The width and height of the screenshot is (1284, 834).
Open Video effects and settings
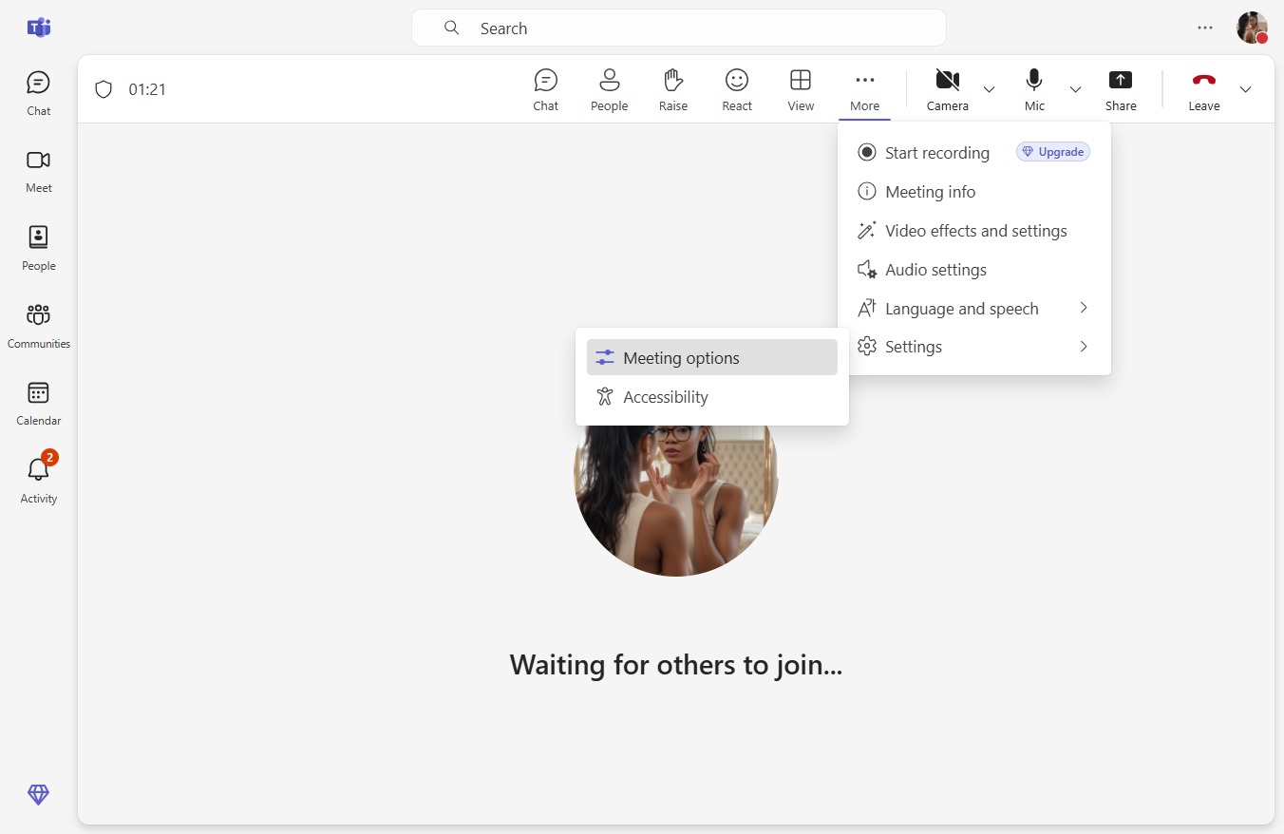point(975,231)
